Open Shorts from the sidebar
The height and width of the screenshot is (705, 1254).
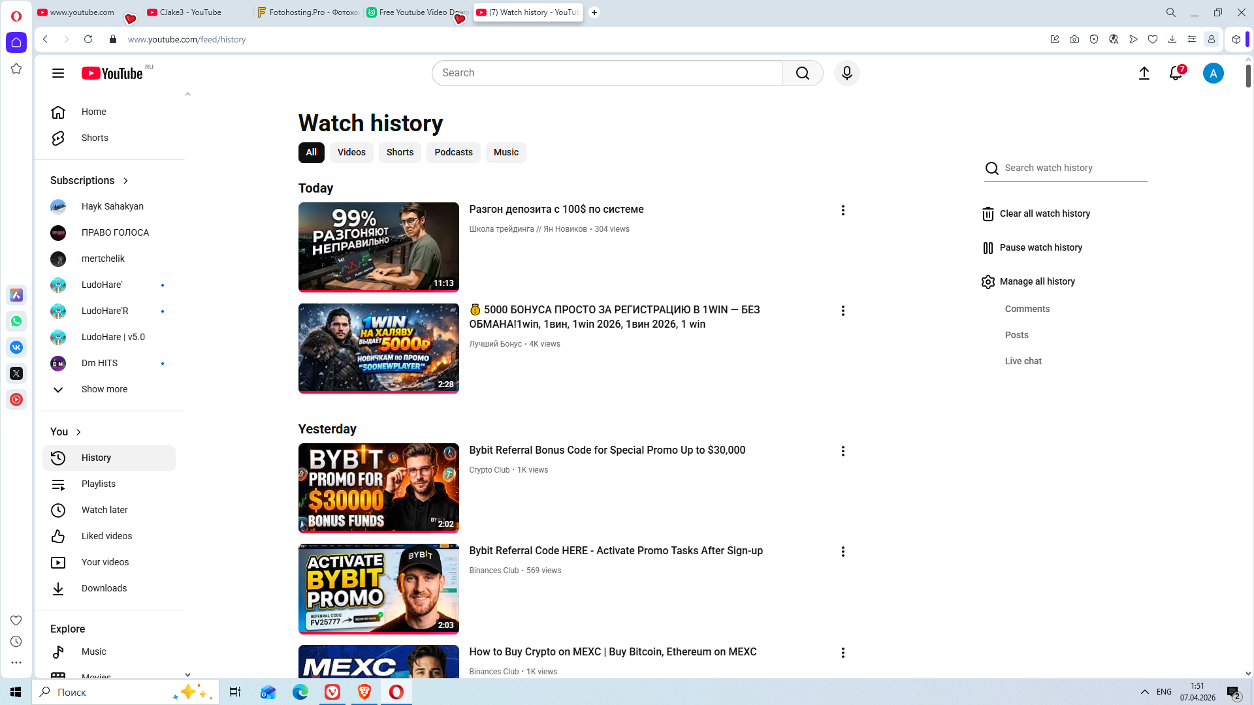click(x=95, y=138)
